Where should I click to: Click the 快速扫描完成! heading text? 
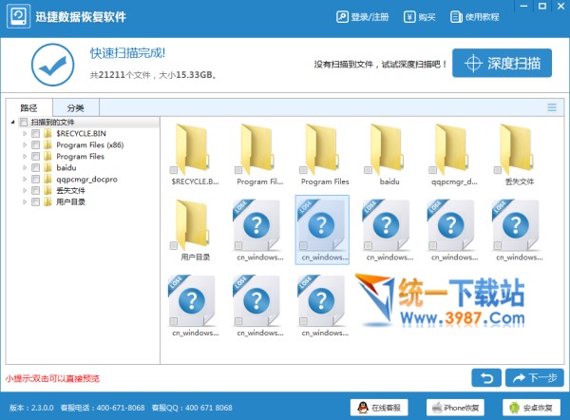(127, 53)
